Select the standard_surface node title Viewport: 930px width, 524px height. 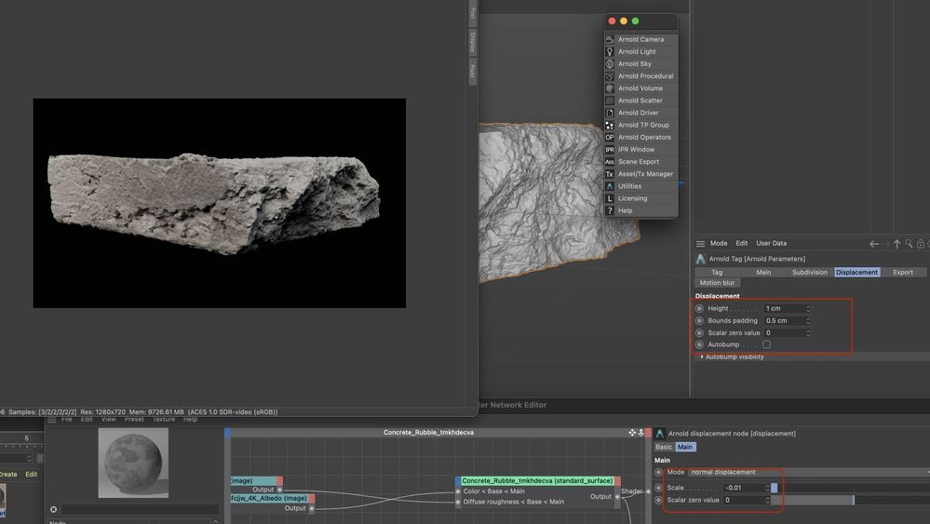click(x=537, y=481)
